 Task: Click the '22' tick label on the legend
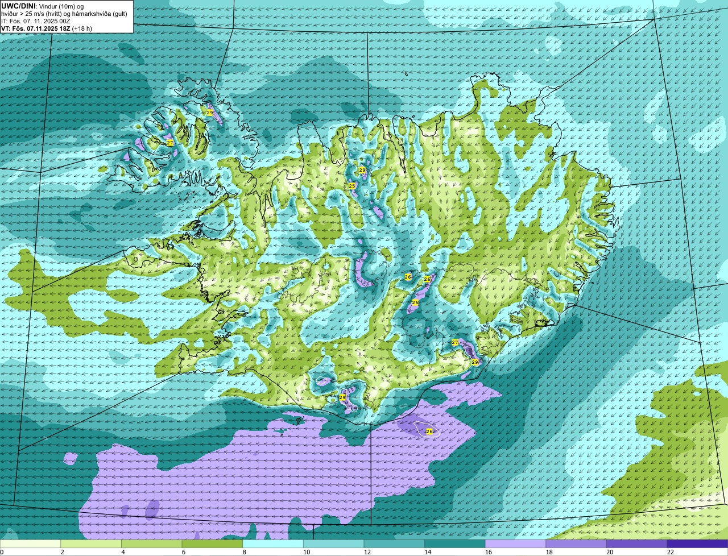(671, 552)
